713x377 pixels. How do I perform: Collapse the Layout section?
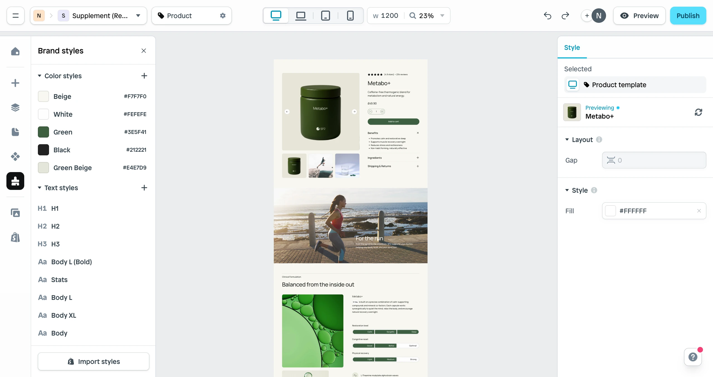(567, 139)
